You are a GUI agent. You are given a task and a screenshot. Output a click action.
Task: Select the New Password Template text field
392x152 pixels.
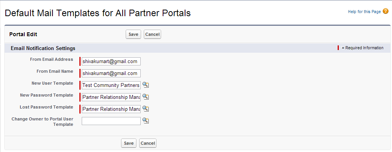coord(111,97)
